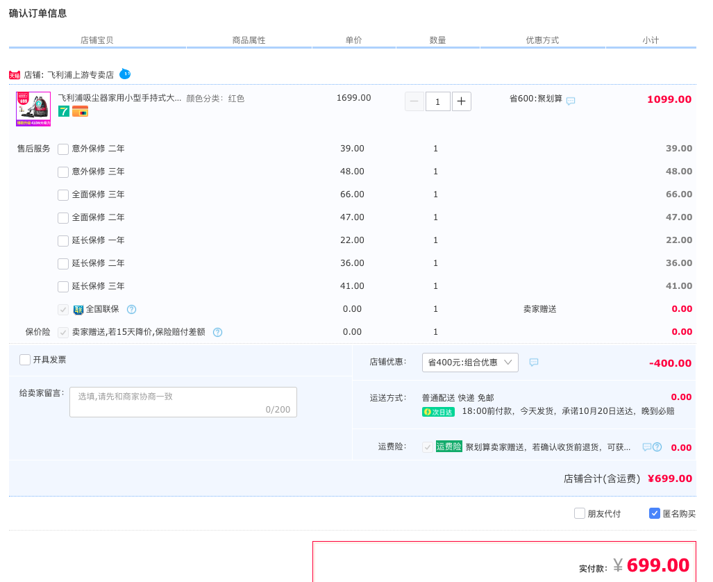Screen dimensions: 713x582
Task: Click the orange credit card badge icon
Action: pos(80,111)
